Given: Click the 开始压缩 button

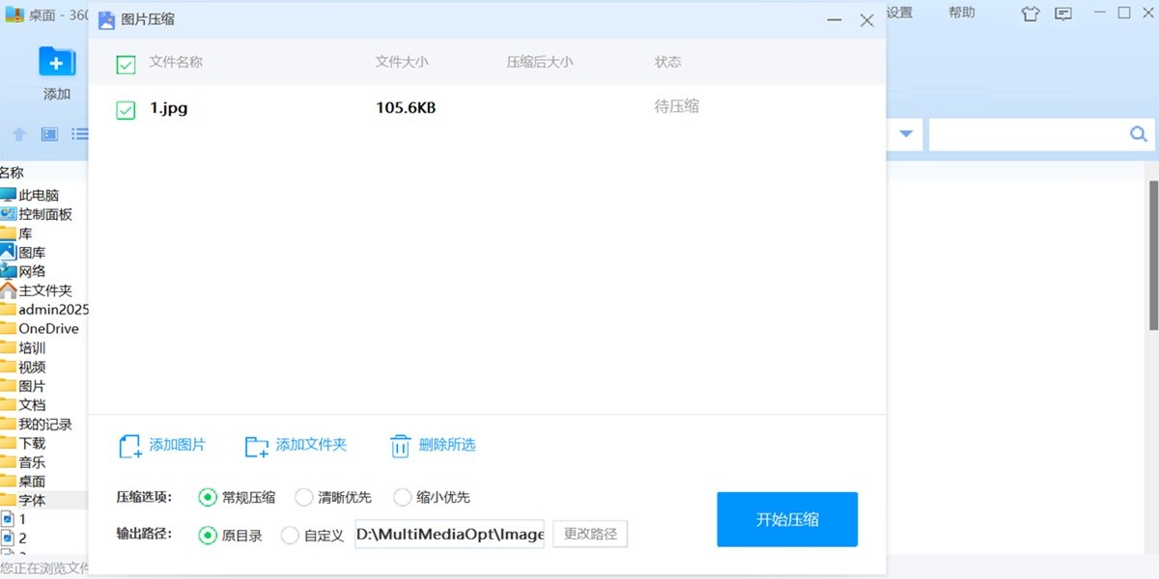Looking at the screenshot, I should pos(787,518).
